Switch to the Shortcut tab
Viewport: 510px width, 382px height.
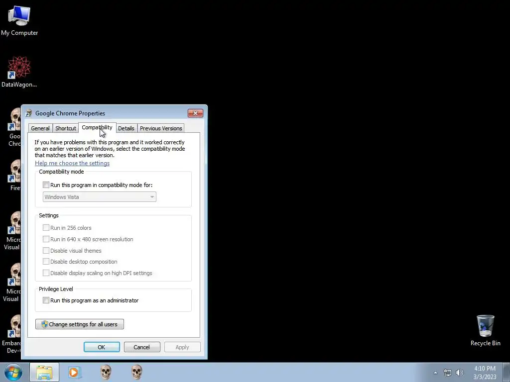[65, 128]
